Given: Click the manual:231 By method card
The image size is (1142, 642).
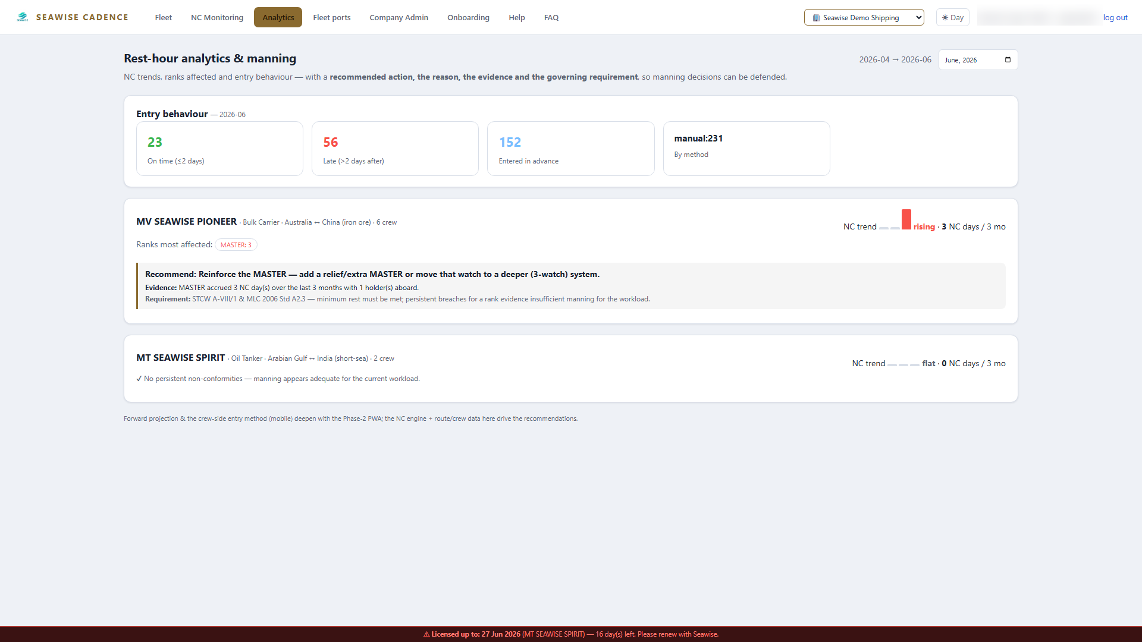Looking at the screenshot, I should click(746, 149).
